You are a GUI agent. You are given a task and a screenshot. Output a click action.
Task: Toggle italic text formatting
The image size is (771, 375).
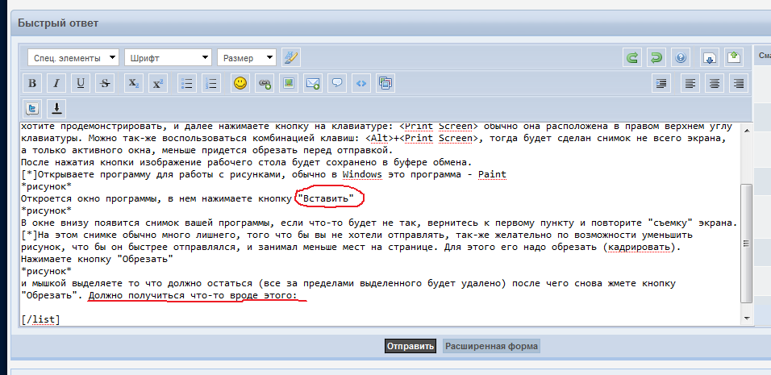(56, 83)
